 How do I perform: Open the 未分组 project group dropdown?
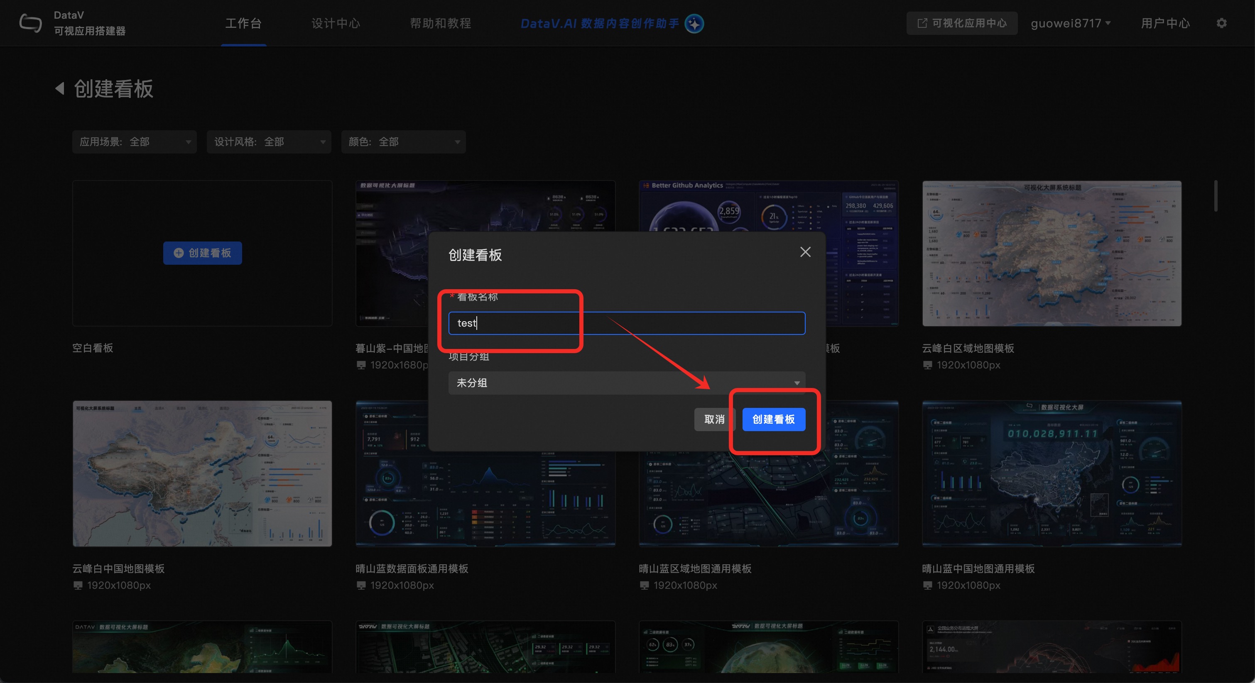(627, 383)
